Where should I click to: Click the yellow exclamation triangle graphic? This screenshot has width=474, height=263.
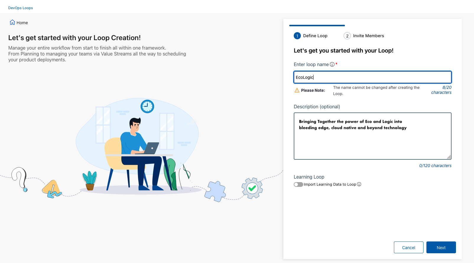coord(52,189)
